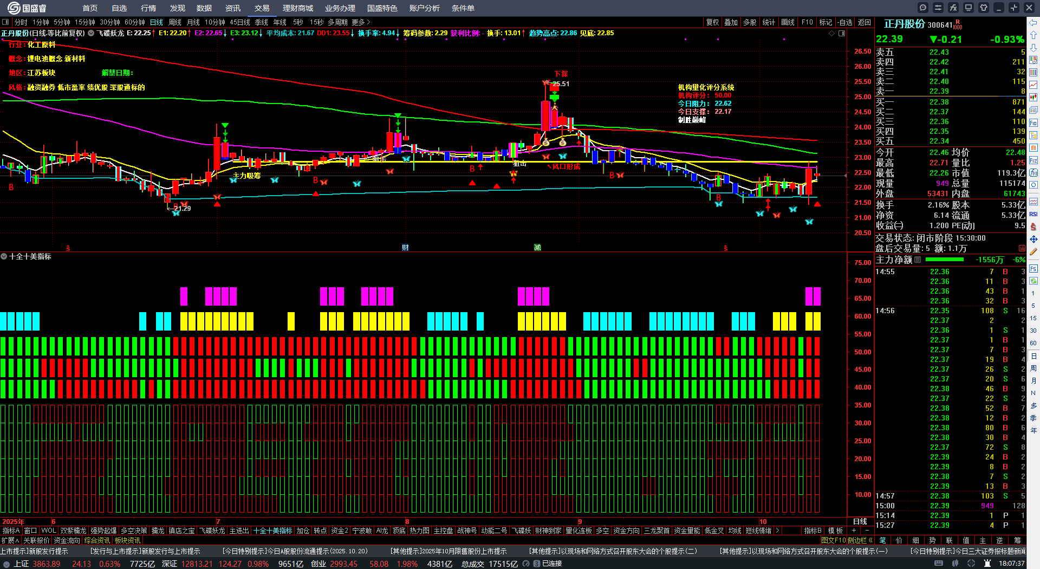This screenshot has width=1040, height=569.
Task: Open the 行情 menu
Action: (148, 8)
